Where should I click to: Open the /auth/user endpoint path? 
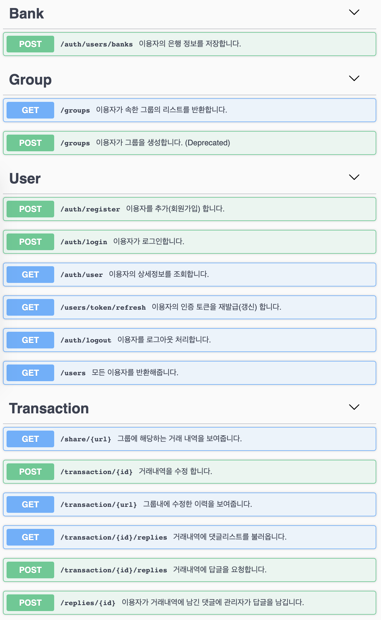82,275
